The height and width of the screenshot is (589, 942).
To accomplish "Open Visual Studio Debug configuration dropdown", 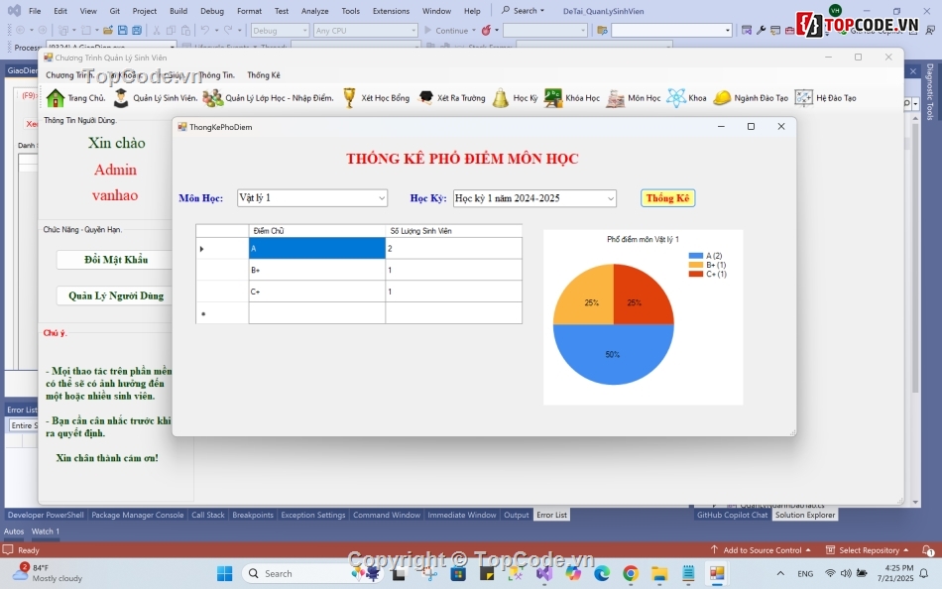I will click(x=280, y=31).
